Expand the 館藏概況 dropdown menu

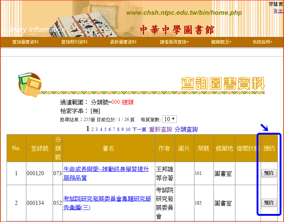point(221,42)
